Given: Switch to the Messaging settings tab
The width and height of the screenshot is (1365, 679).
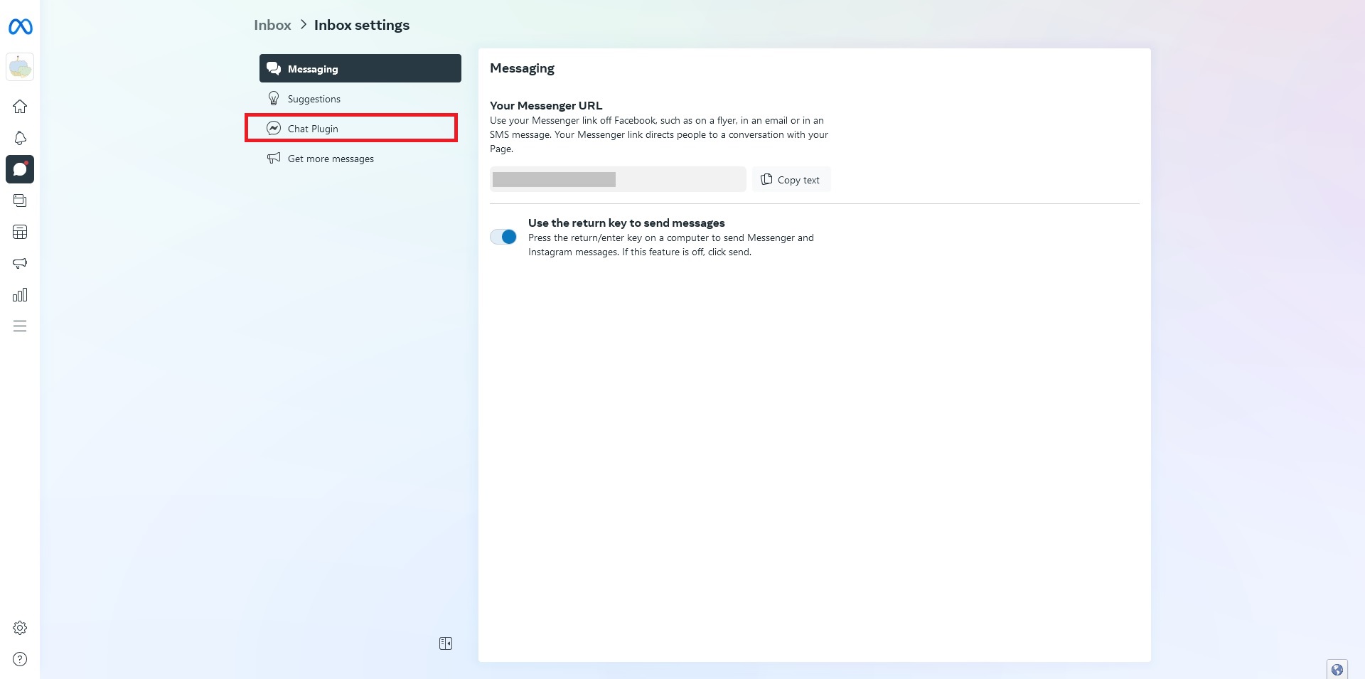Looking at the screenshot, I should click(360, 68).
